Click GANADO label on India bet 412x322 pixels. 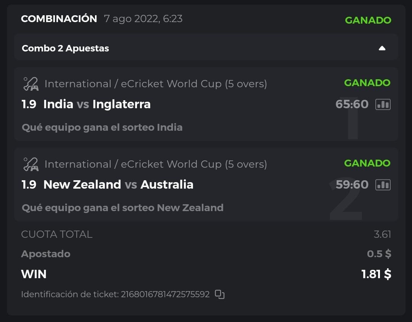(x=367, y=83)
